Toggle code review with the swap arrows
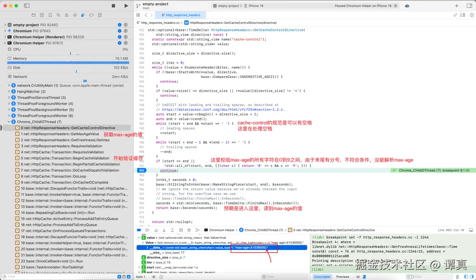The image size is (476, 280). click(455, 15)
